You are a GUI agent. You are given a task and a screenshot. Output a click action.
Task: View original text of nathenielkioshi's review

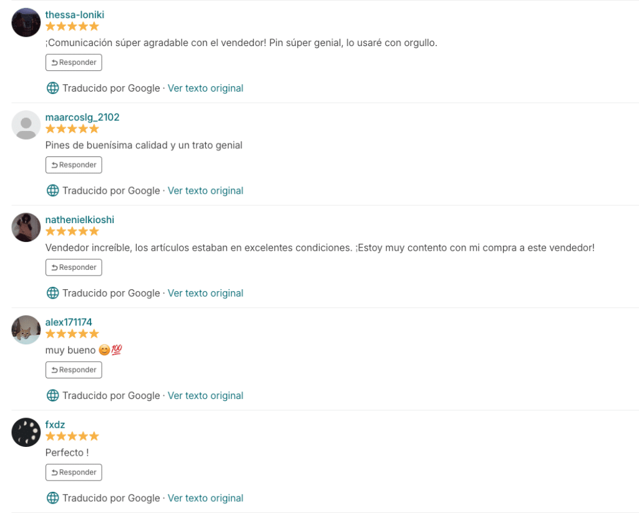(205, 293)
